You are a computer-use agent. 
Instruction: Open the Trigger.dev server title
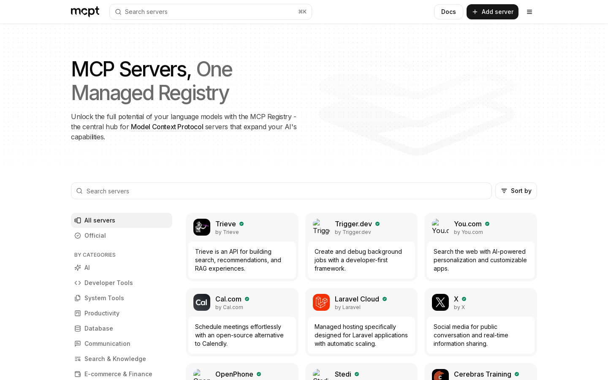pyautogui.click(x=353, y=224)
